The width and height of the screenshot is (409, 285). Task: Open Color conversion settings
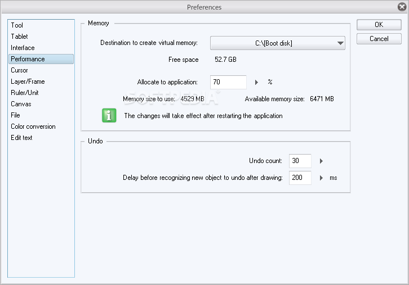click(x=41, y=126)
